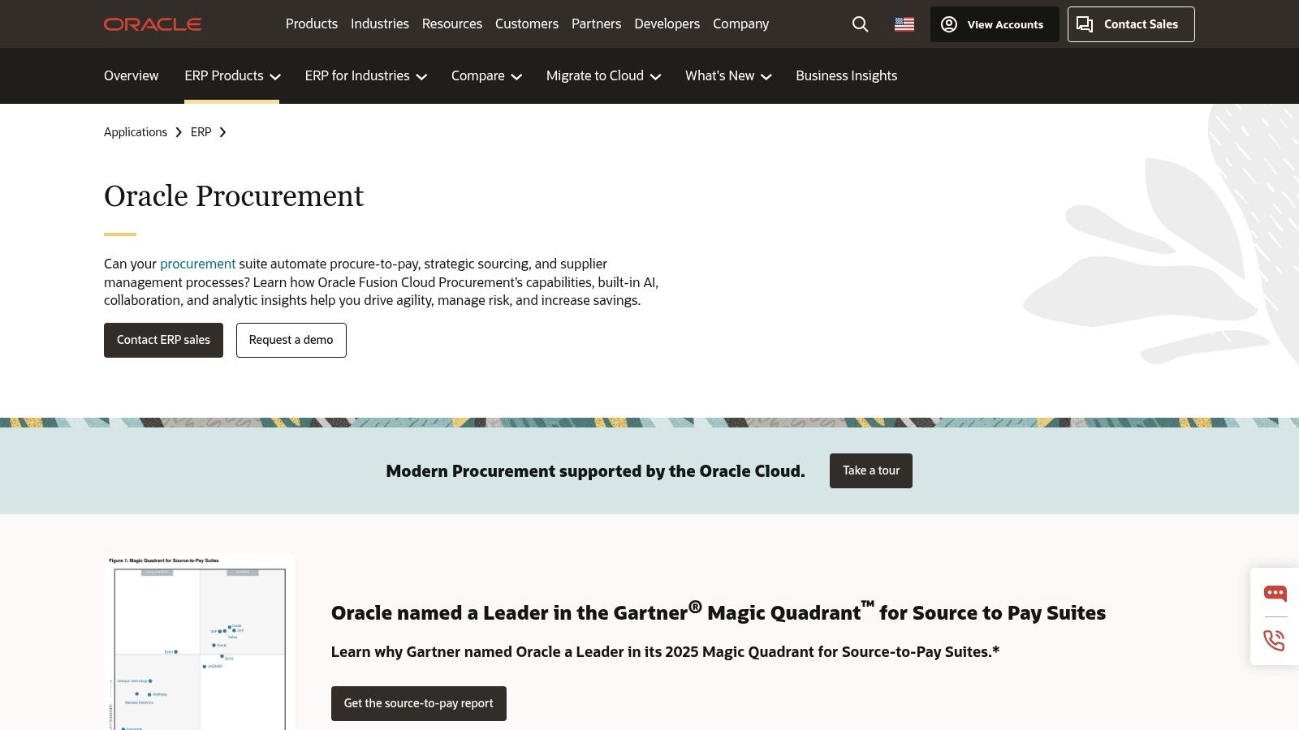Open the What's New dropdown

[727, 75]
